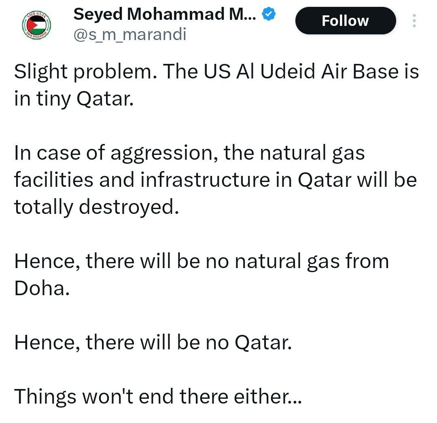Click the "In case of aggression" phrase
This screenshot has width=437, height=423.
click(115, 154)
